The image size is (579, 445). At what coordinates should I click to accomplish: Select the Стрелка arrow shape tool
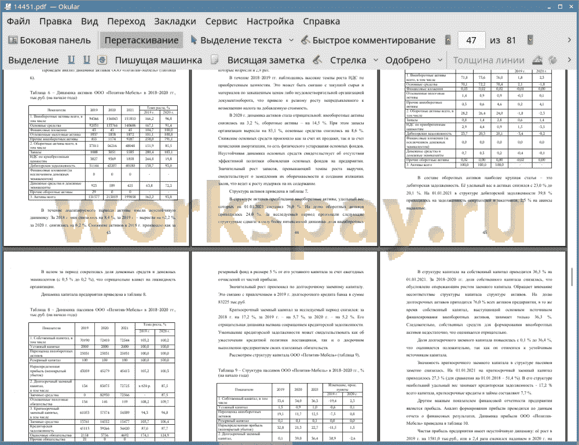point(348,60)
